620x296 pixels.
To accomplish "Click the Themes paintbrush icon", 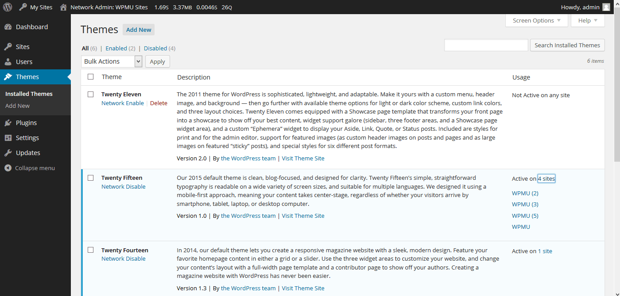I will 8,77.
